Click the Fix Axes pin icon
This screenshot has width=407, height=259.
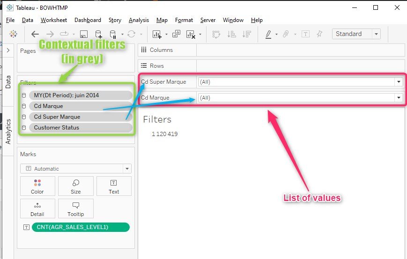click(x=319, y=34)
